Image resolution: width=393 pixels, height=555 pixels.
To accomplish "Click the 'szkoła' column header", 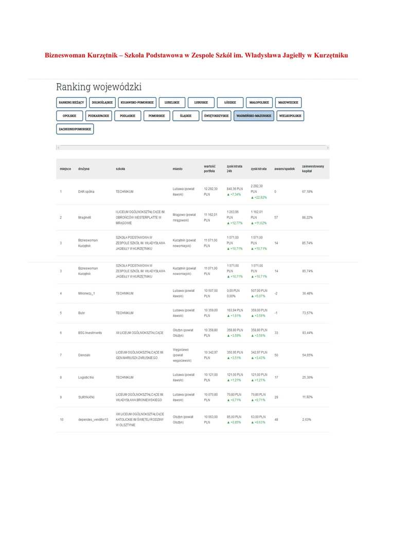I will [120, 169].
